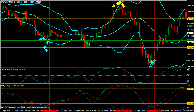Viewport: 194px width, 112px height.
Task: Click the yellow 1.4481 price level tag
Action: click(x=190, y=19)
